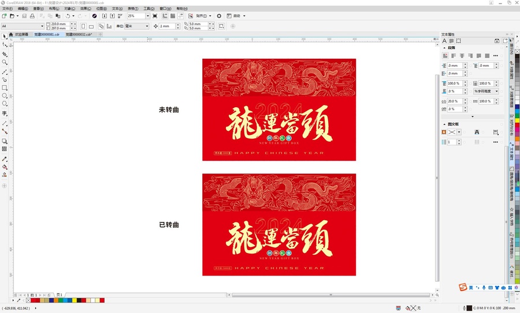Click the red swatch in document palette

[x=33, y=300]
